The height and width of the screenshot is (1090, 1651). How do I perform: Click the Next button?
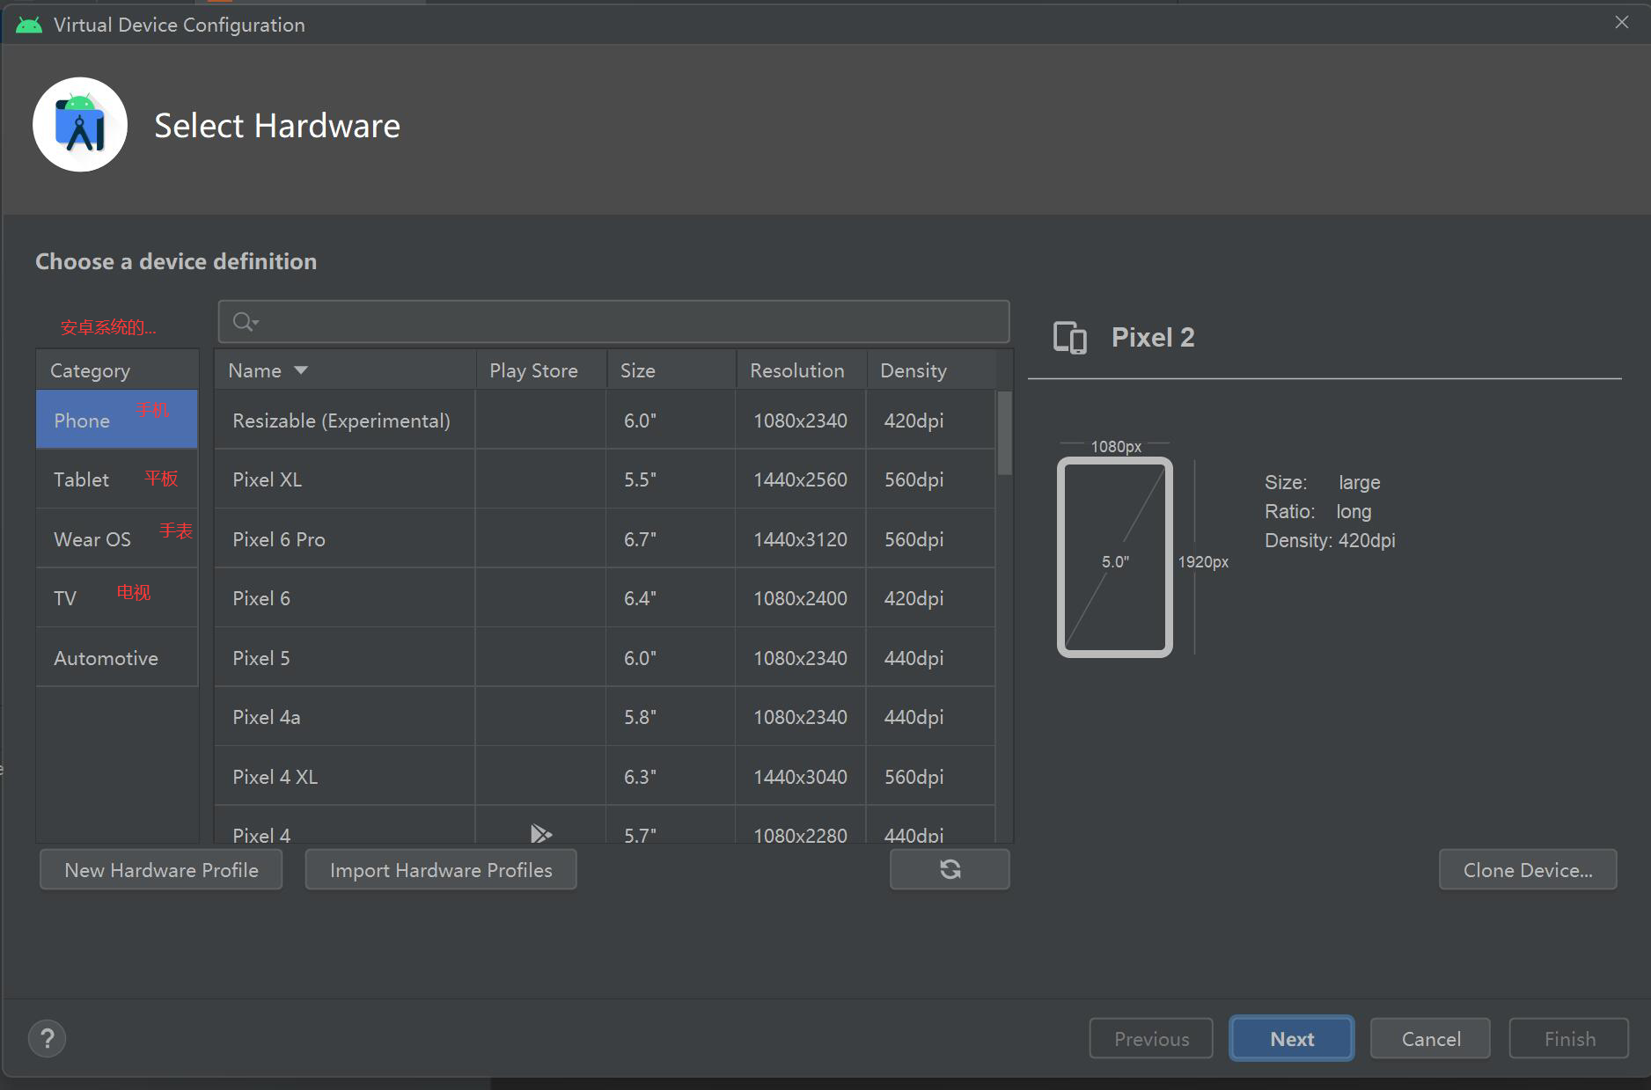pos(1291,1039)
